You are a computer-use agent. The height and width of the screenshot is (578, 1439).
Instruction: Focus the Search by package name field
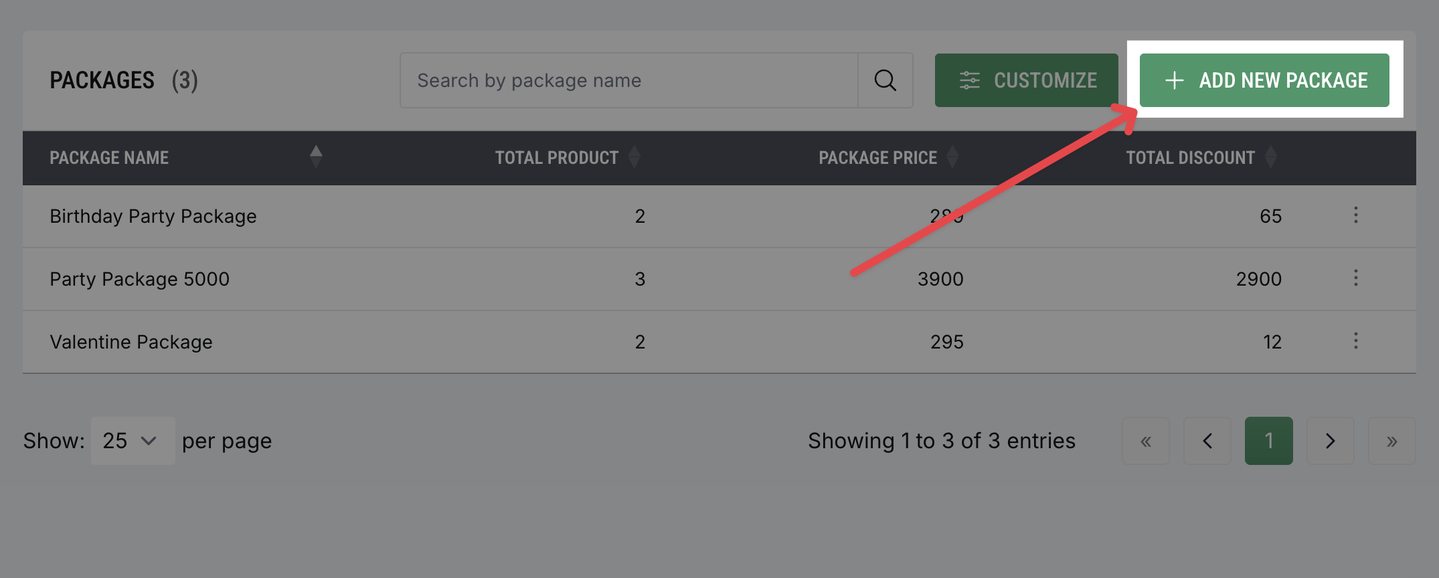pos(629,80)
